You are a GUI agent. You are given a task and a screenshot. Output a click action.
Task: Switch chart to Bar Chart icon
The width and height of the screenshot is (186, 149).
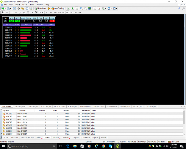(68, 8)
